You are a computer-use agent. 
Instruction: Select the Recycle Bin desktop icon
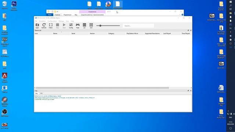tap(4, 5)
